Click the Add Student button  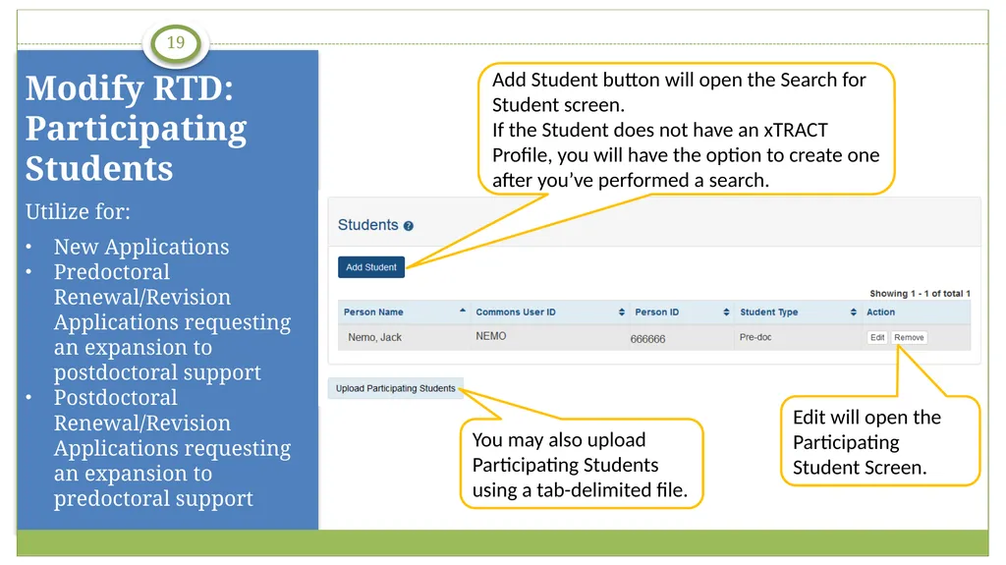coord(370,267)
